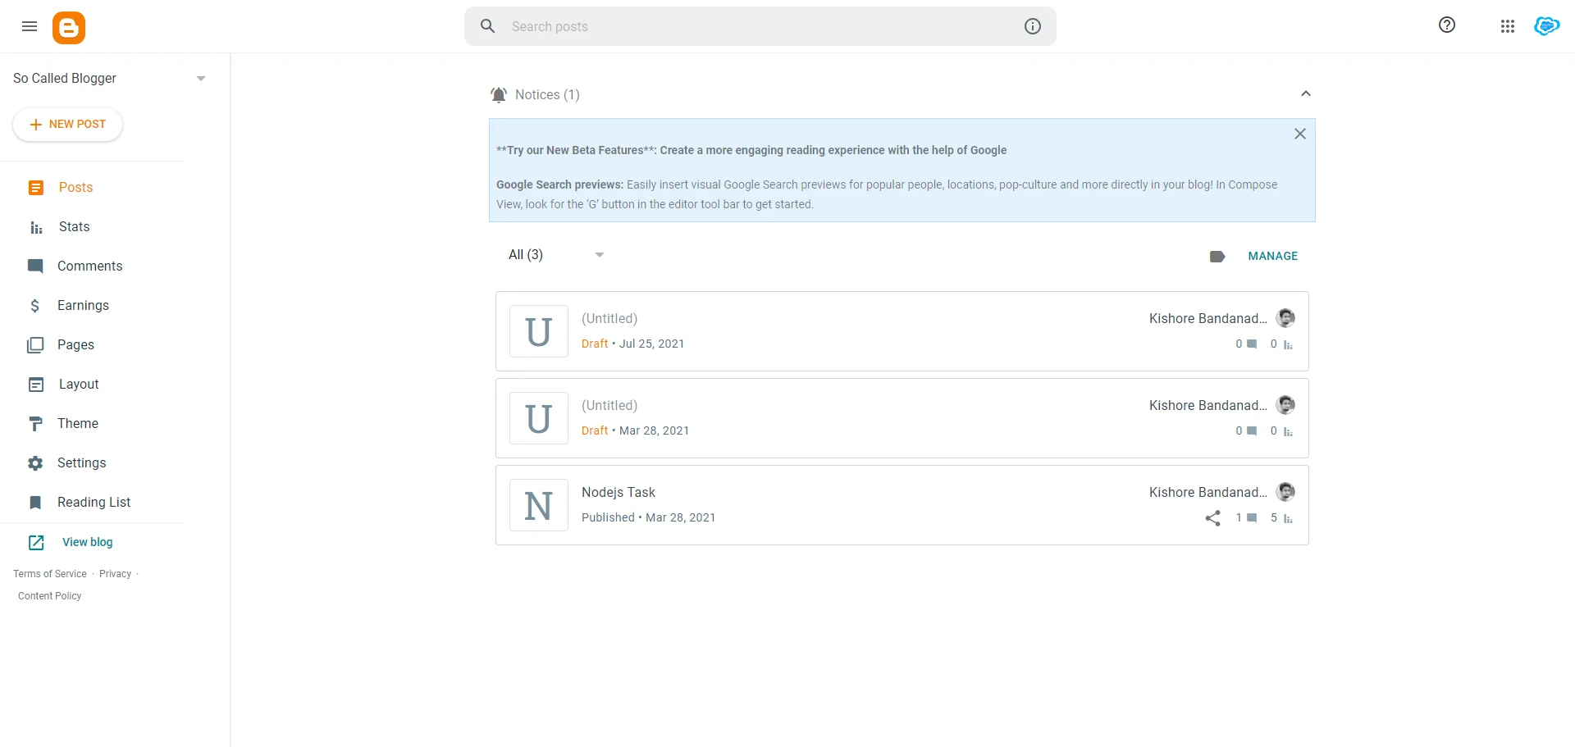Viewport: 1575px width, 747px height.
Task: Click the Blogger logo
Action: tap(69, 26)
